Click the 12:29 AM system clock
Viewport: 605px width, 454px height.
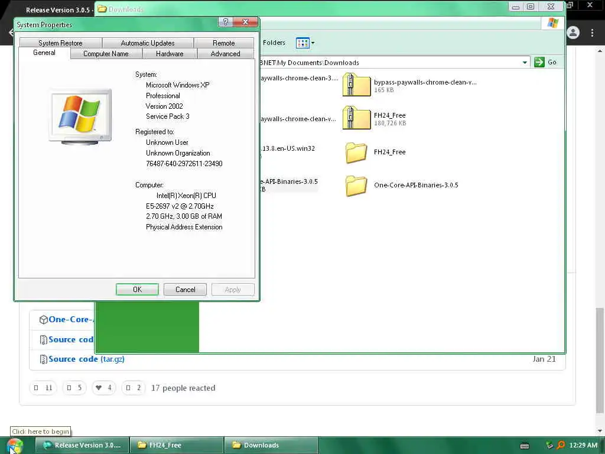pos(583,446)
